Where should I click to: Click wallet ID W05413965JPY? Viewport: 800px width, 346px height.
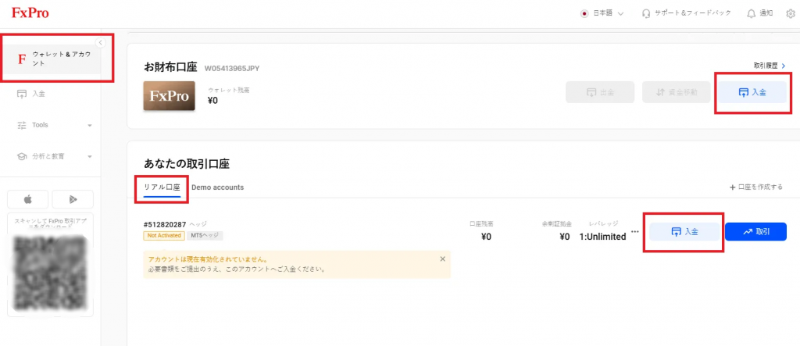[x=234, y=69]
